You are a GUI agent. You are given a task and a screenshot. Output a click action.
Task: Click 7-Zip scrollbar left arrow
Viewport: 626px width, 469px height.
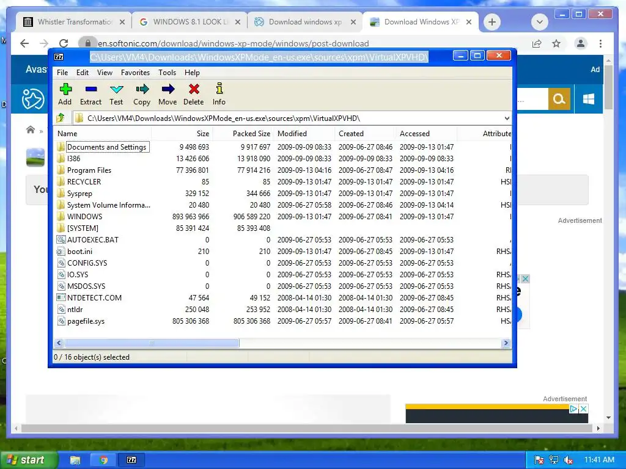[59, 343]
